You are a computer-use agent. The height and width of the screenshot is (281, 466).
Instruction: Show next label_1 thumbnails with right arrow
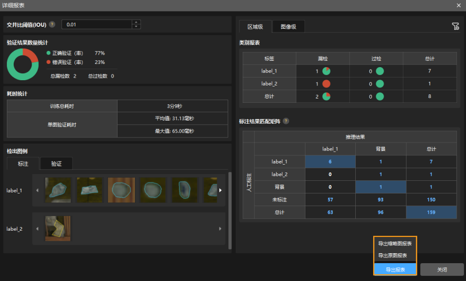point(220,190)
